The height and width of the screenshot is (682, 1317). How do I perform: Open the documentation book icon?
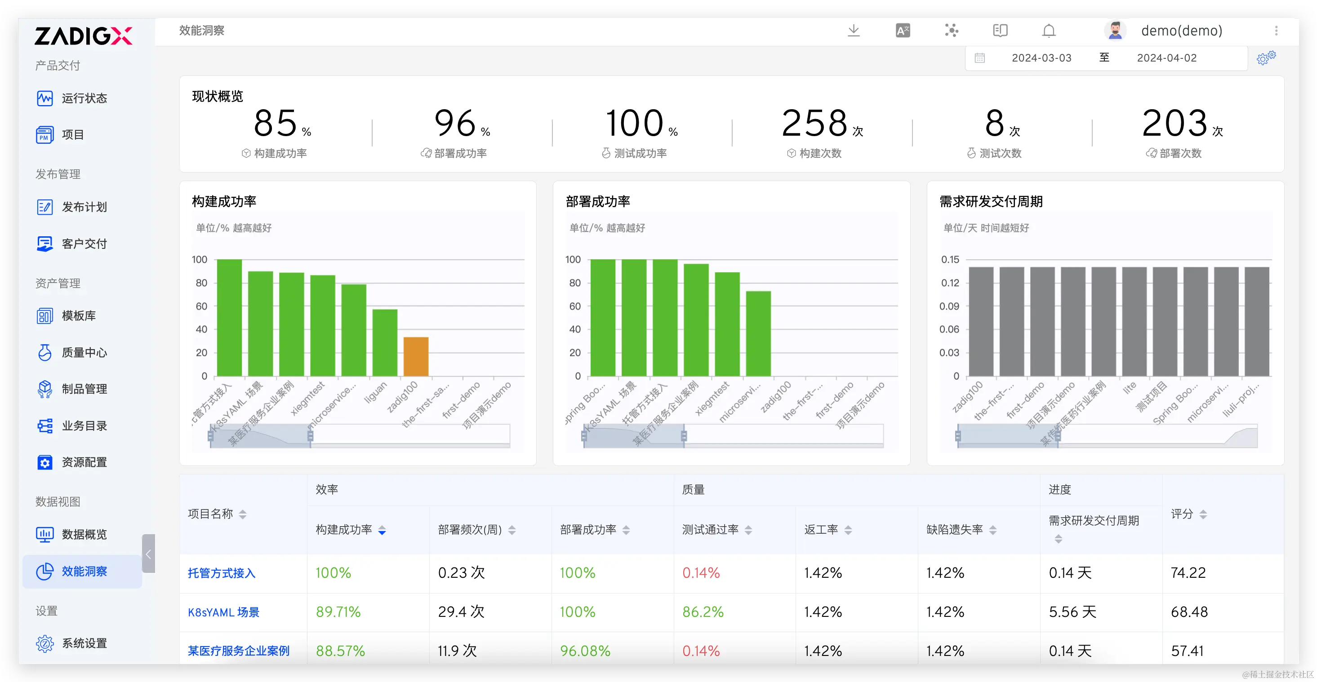1000,31
